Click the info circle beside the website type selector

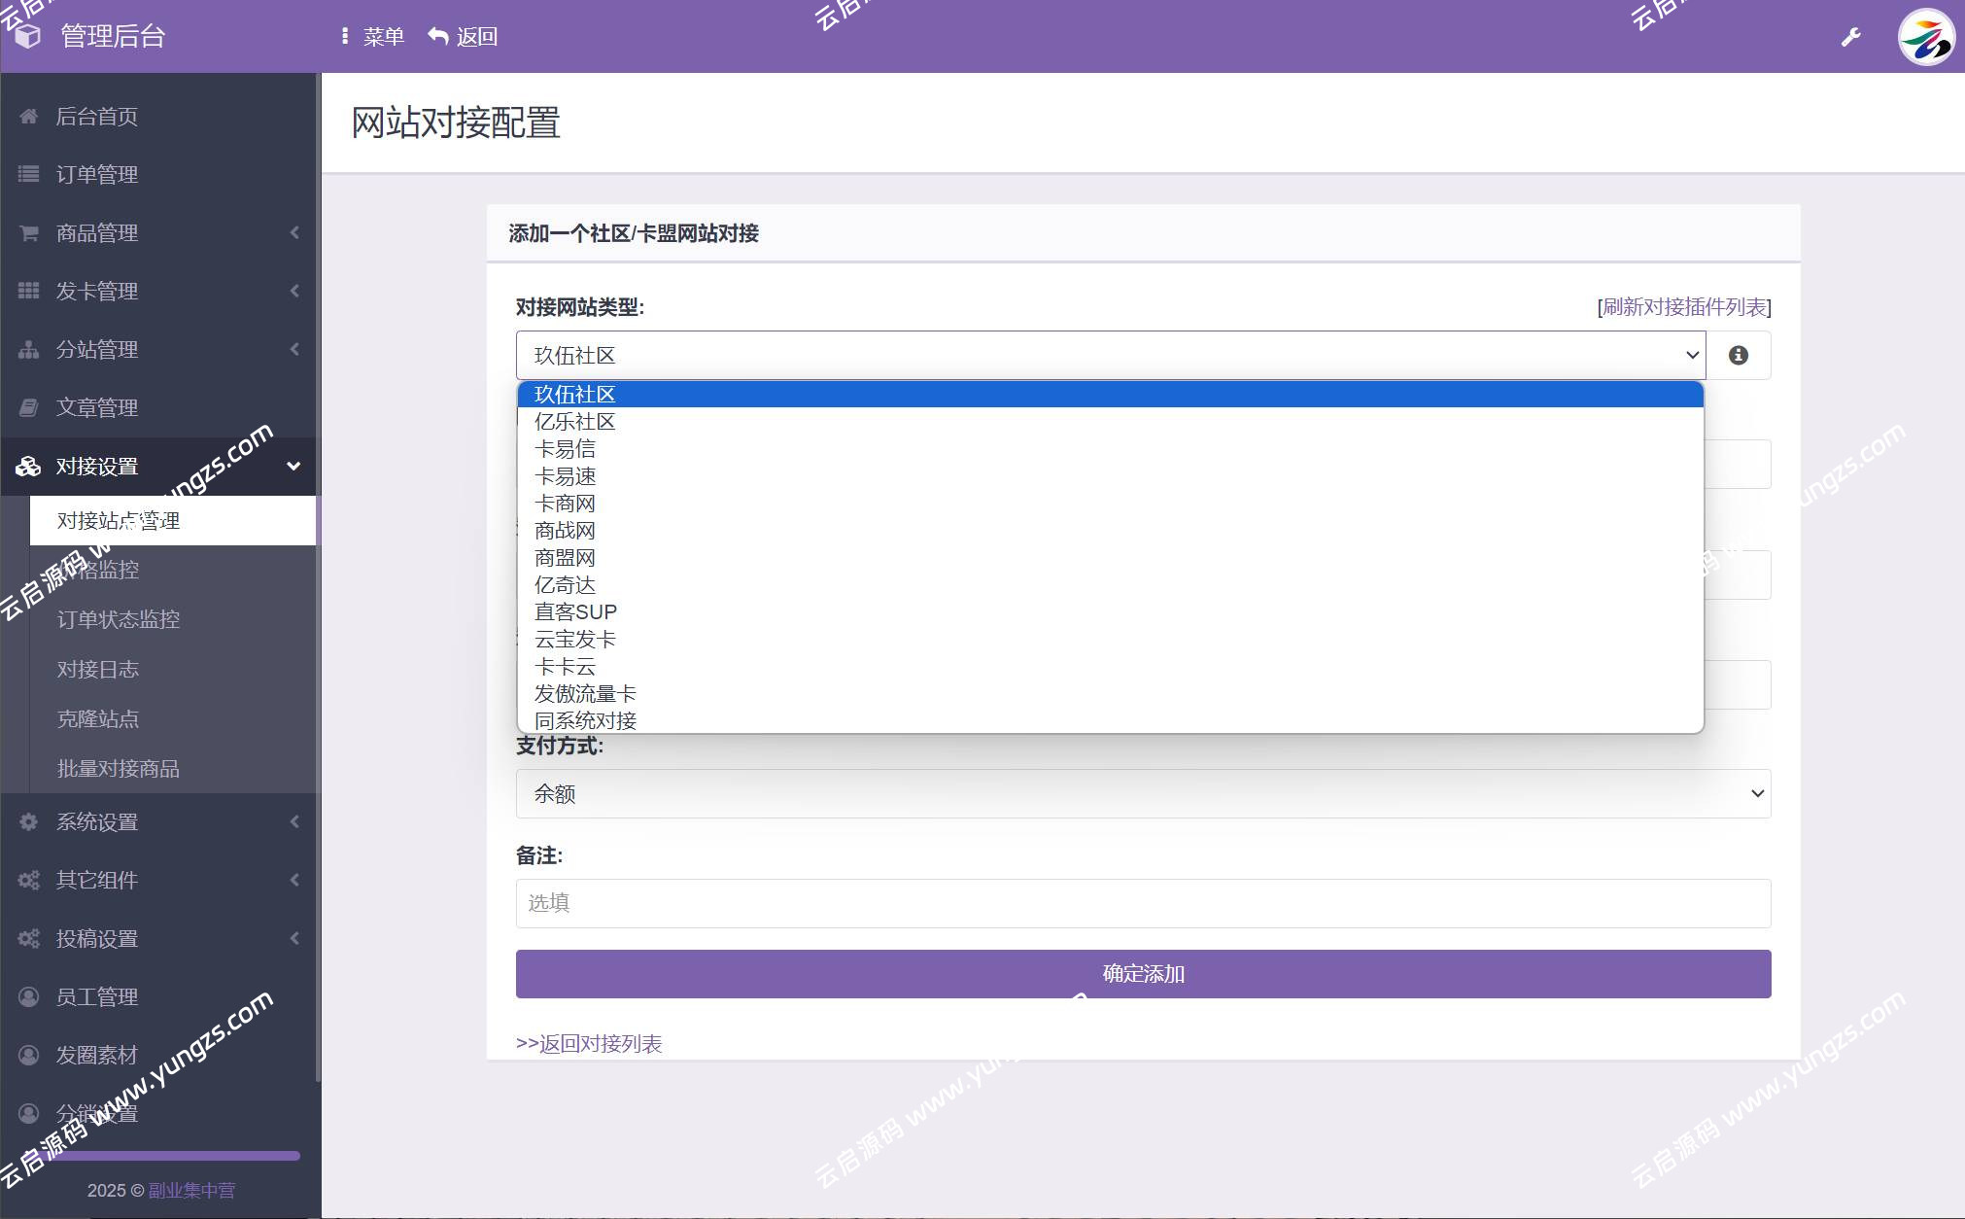1738,355
